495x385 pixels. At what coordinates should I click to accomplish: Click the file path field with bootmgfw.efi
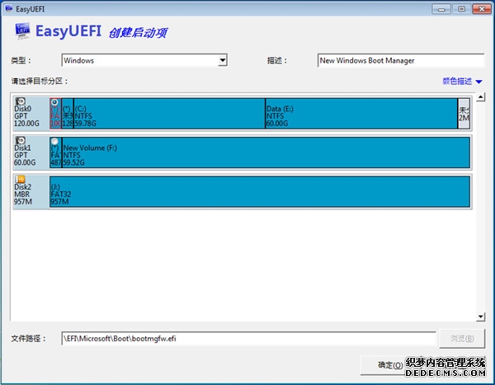click(248, 339)
